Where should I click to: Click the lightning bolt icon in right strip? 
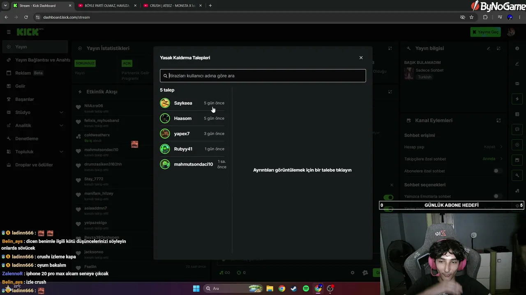tap(517, 99)
